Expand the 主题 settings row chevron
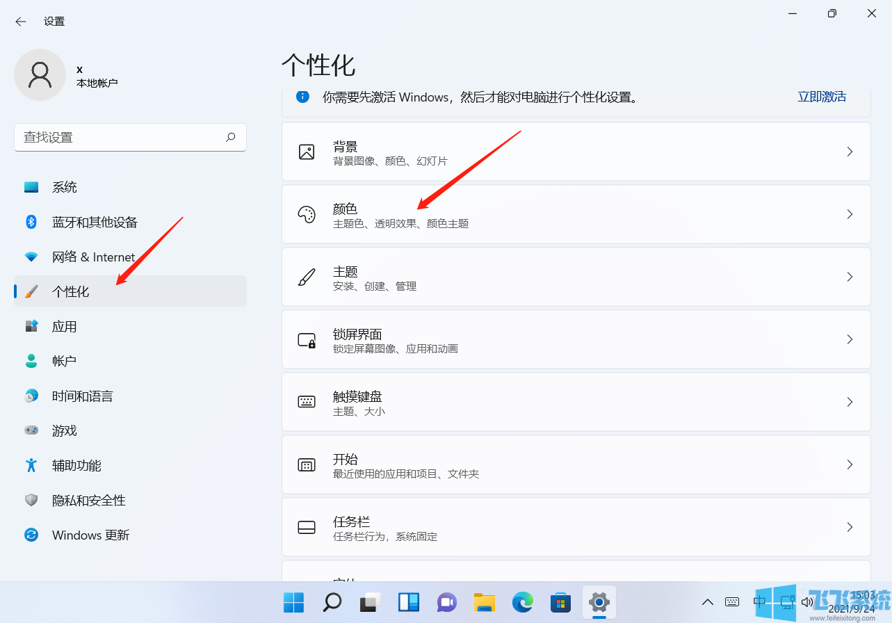This screenshot has height=623, width=892. pos(850,277)
